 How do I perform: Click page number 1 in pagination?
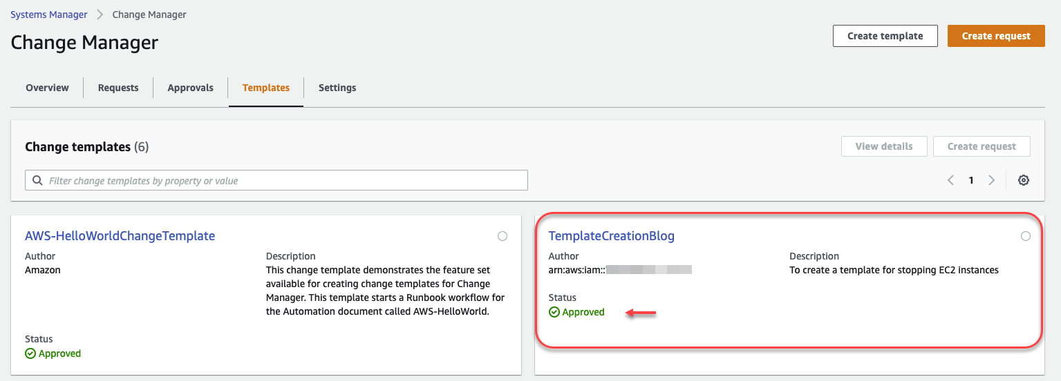[x=971, y=180]
